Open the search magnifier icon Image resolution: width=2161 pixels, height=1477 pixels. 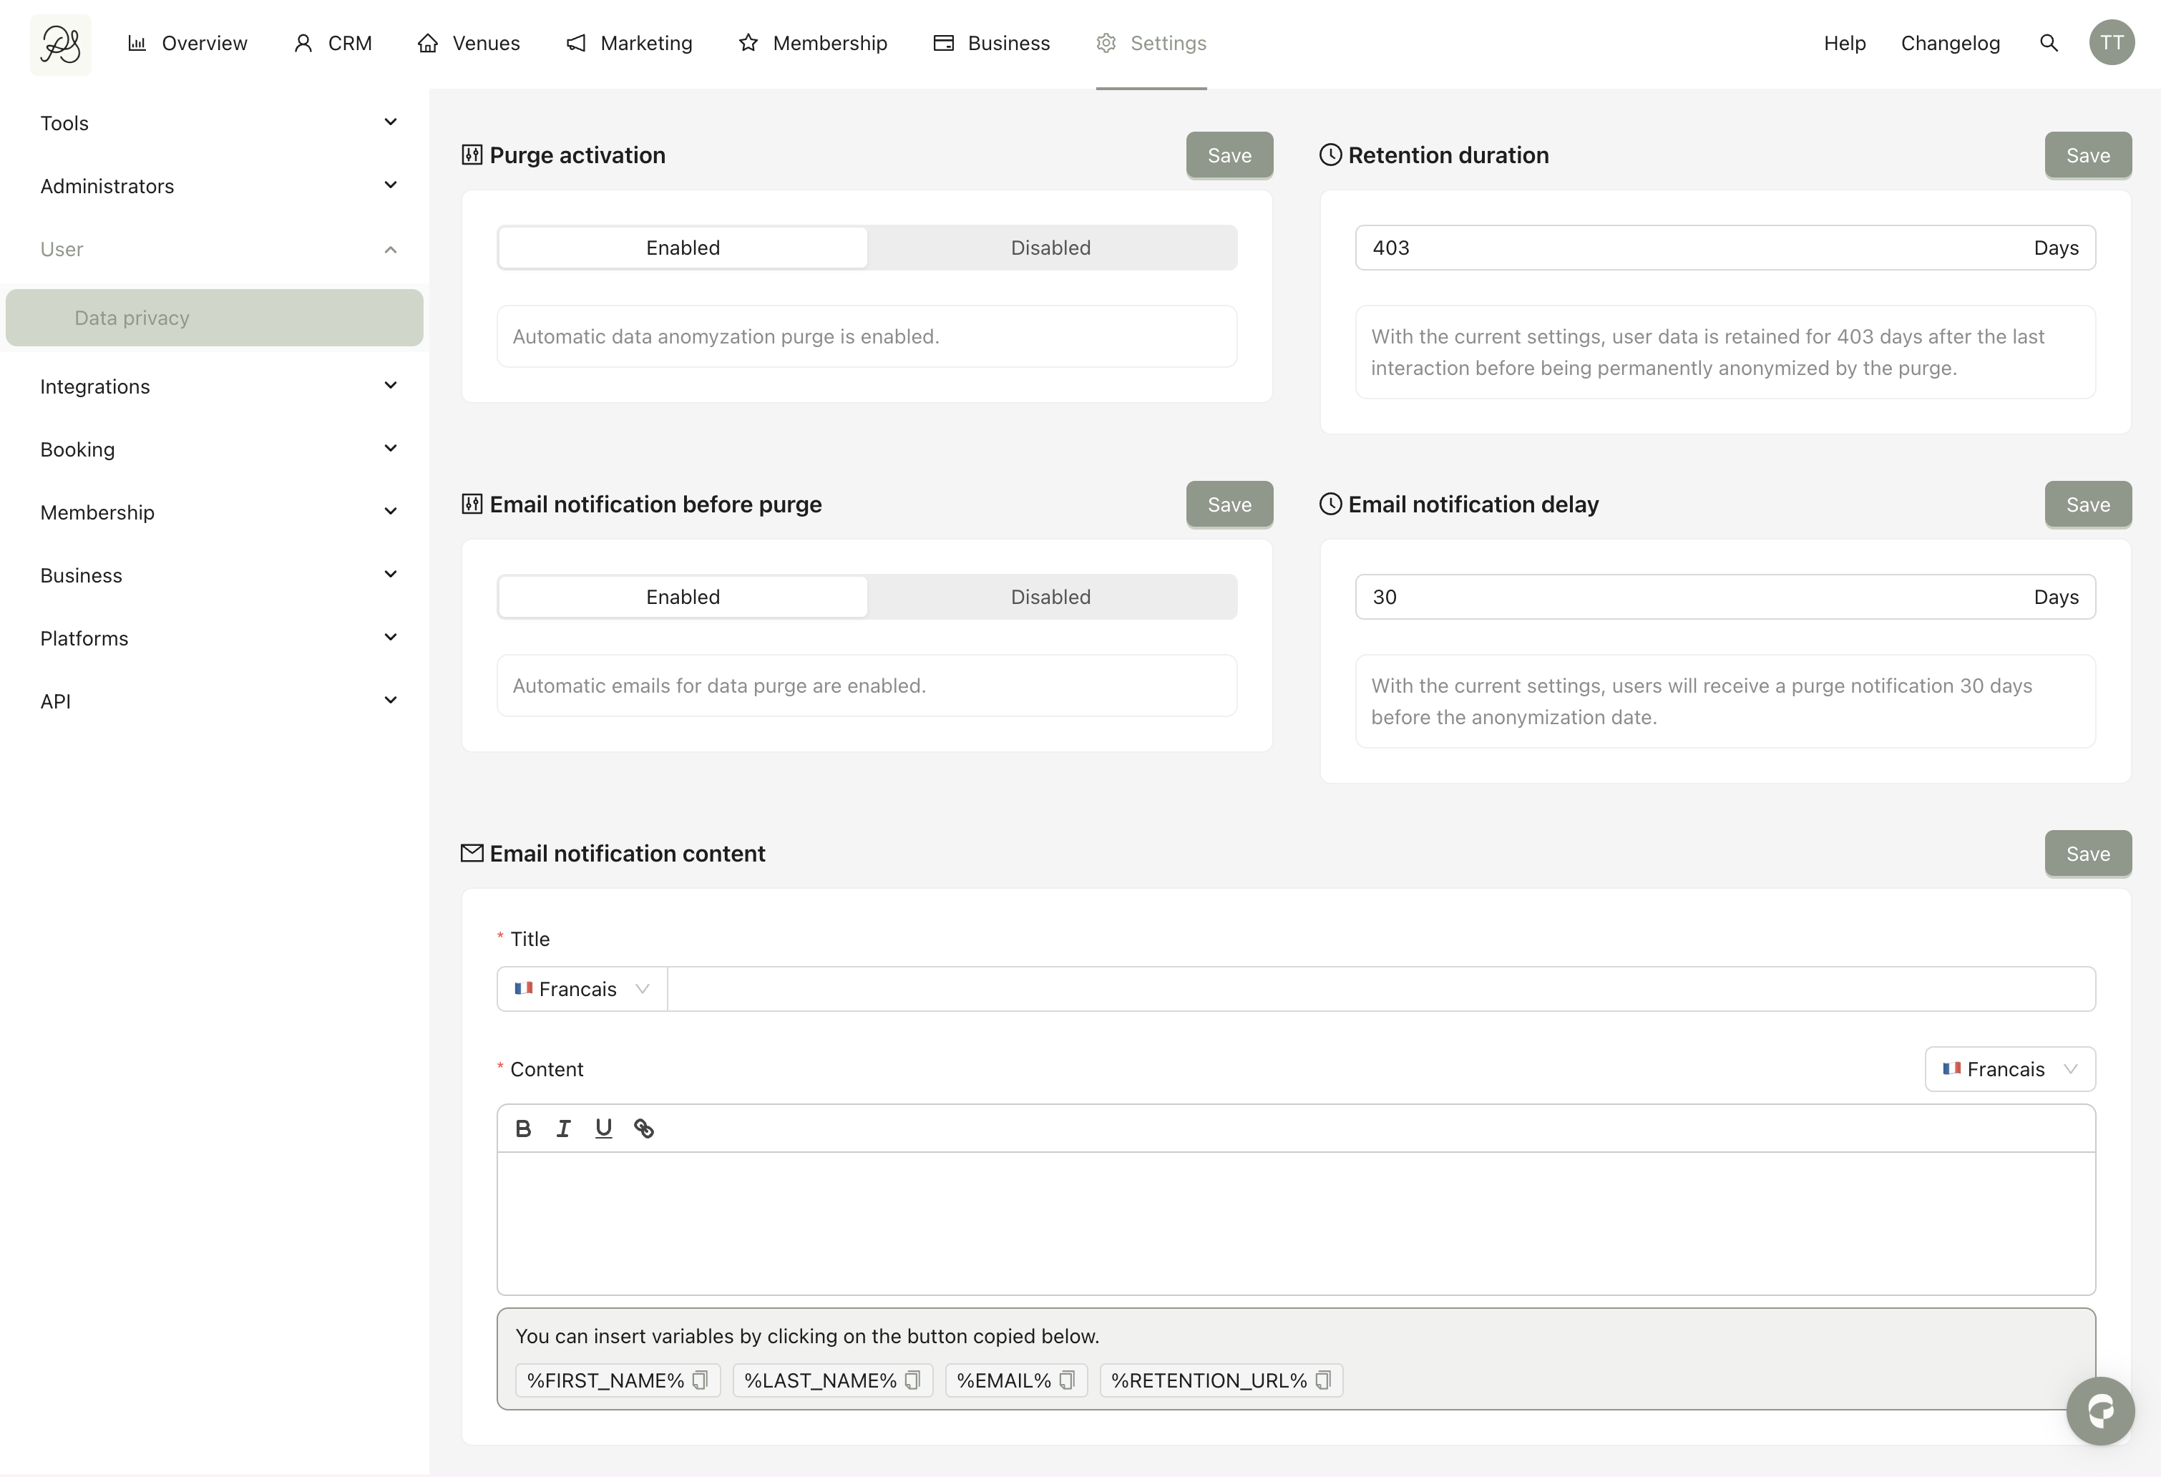(x=2049, y=43)
